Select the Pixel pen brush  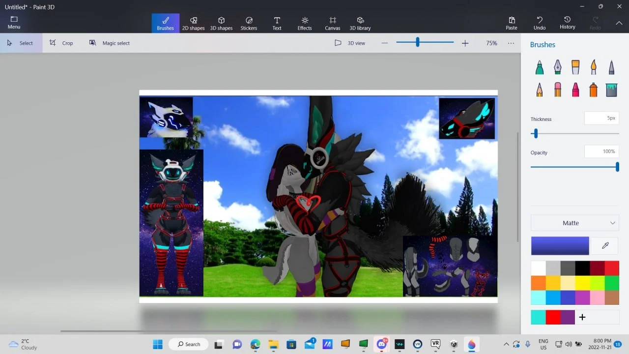click(611, 67)
